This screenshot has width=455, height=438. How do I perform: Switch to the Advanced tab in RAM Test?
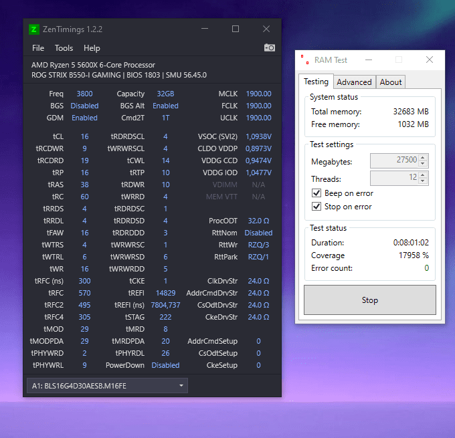click(354, 82)
